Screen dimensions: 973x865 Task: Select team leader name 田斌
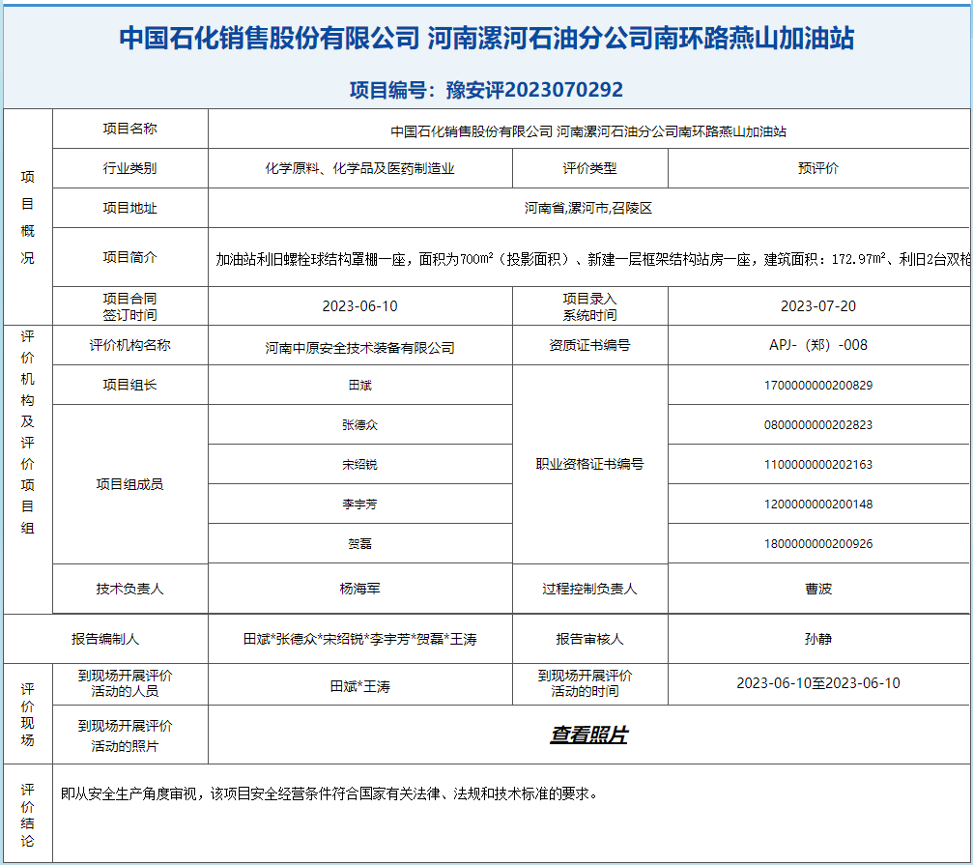point(359,386)
